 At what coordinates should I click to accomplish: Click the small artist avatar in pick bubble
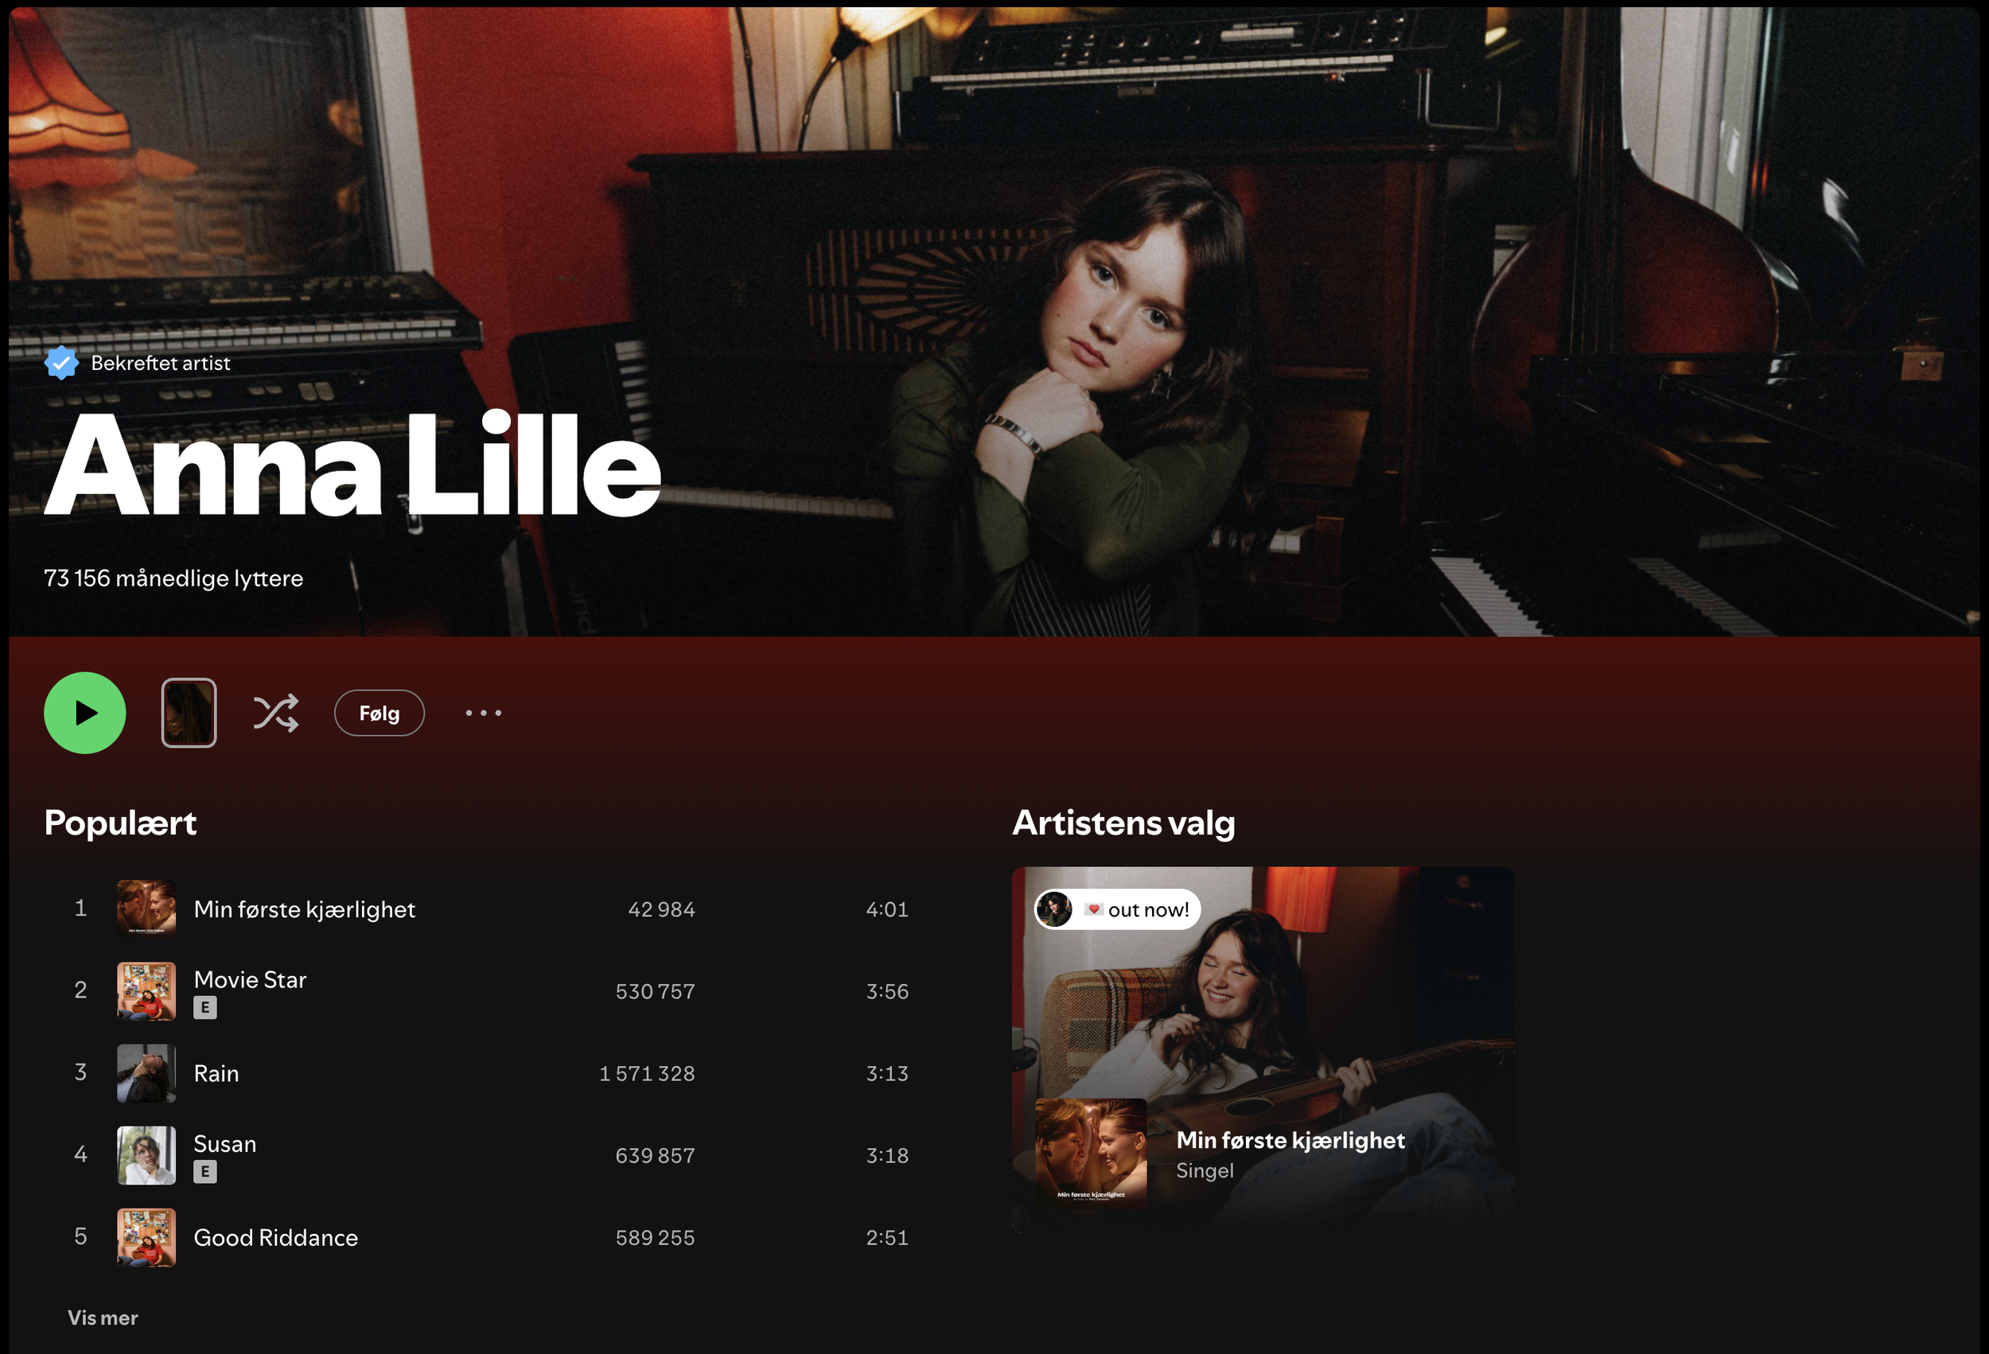(1054, 909)
